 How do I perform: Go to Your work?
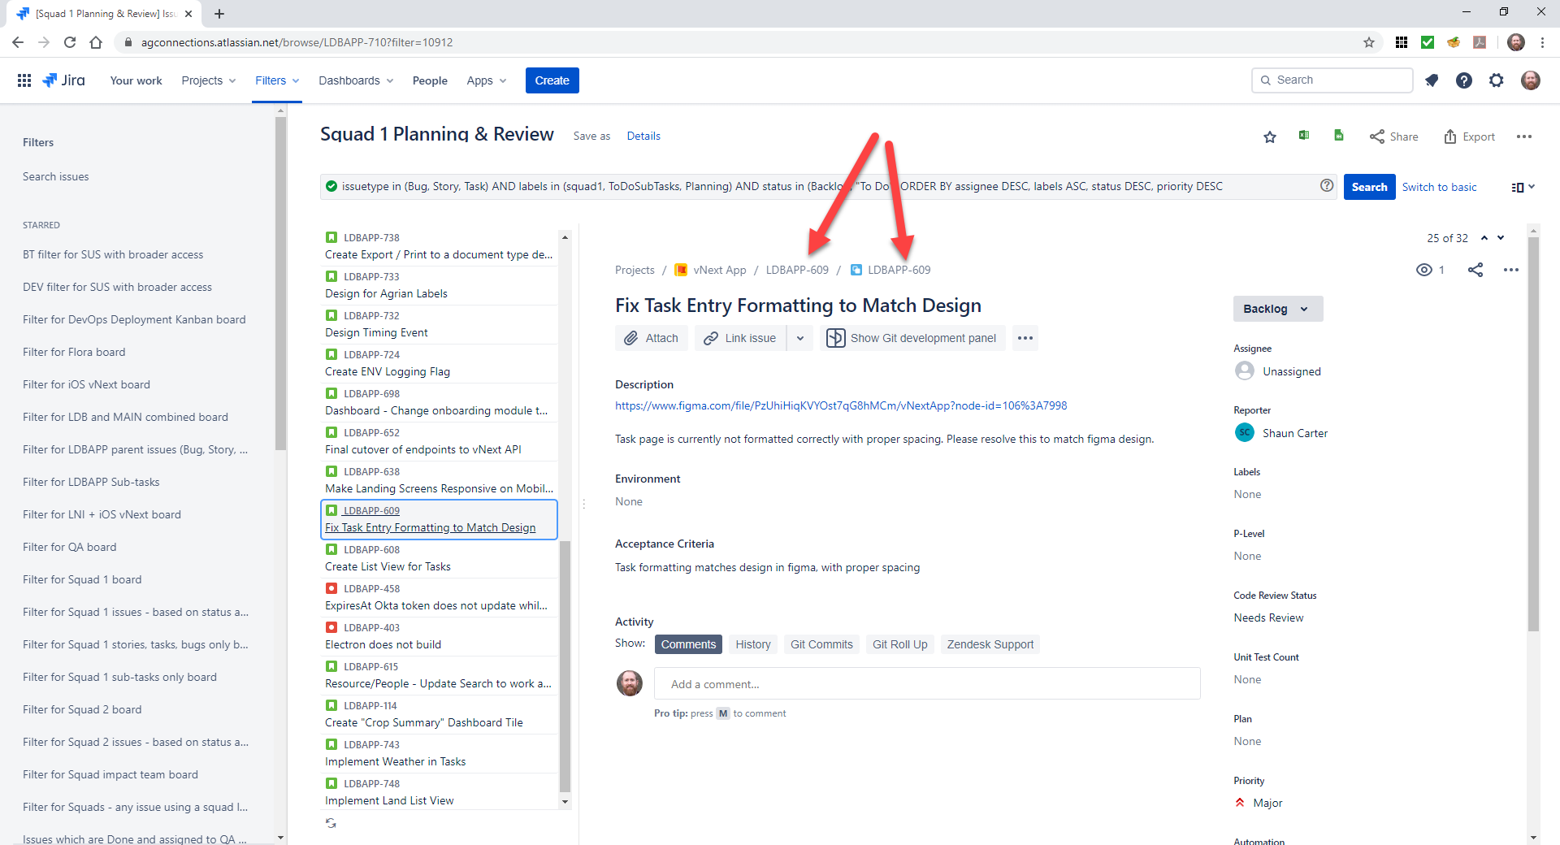point(136,80)
